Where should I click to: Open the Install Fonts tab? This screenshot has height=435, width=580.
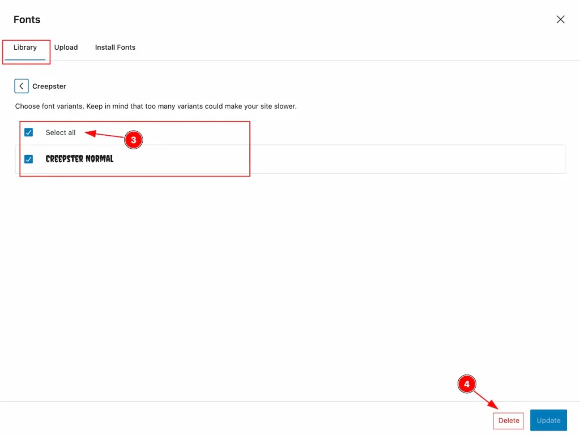point(115,48)
